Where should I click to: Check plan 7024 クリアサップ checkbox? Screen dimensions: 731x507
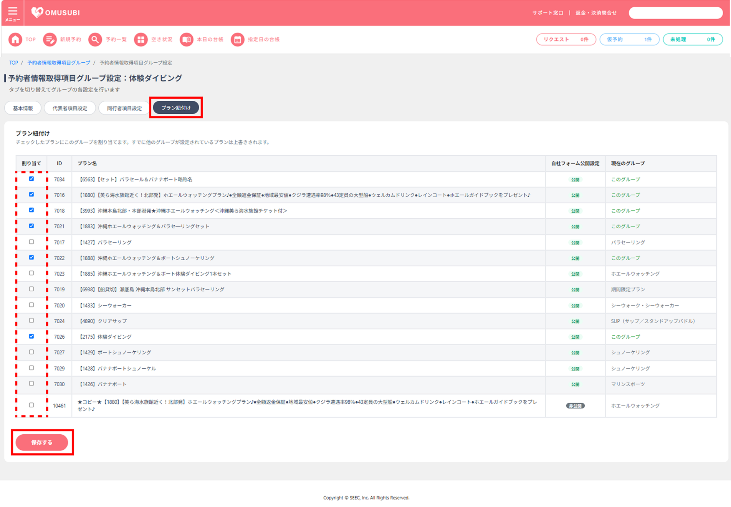pos(31,321)
